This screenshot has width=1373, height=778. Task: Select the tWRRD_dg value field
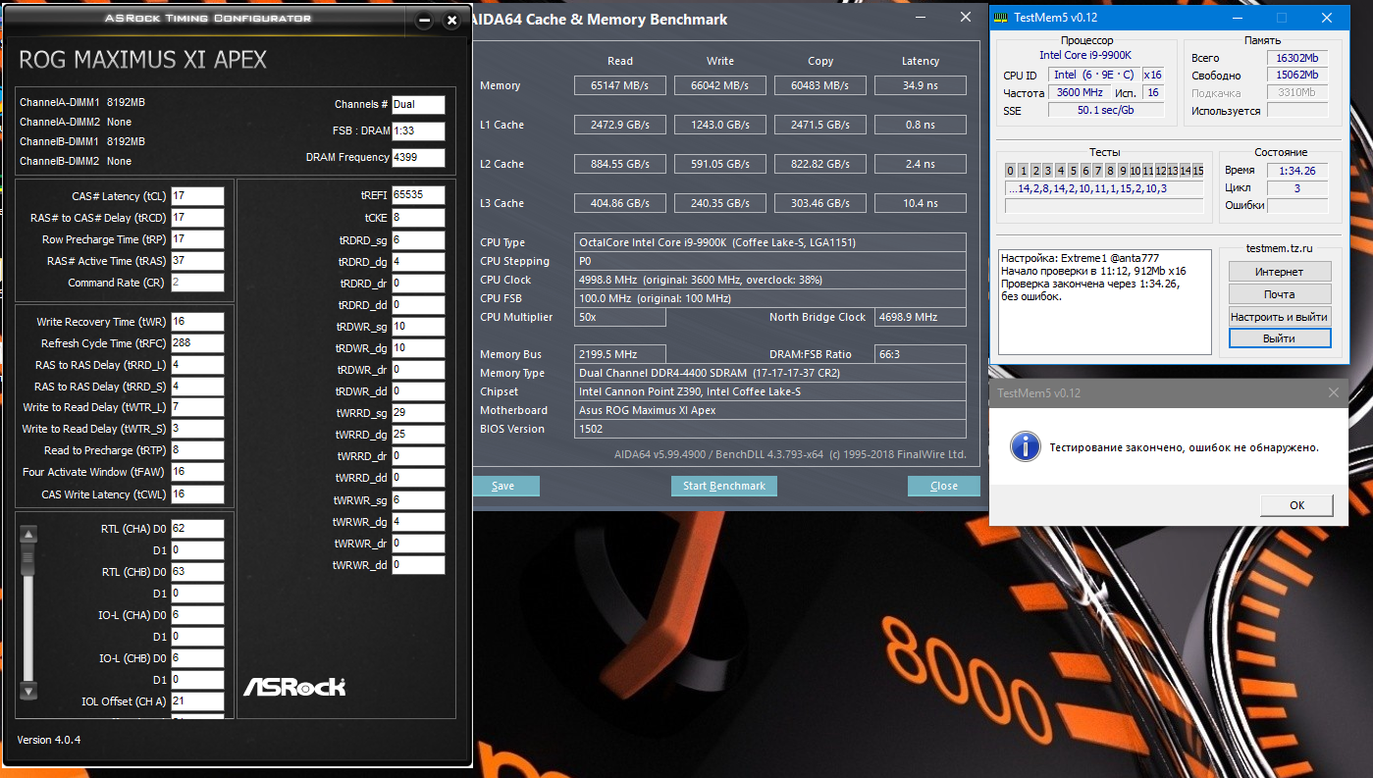point(418,435)
